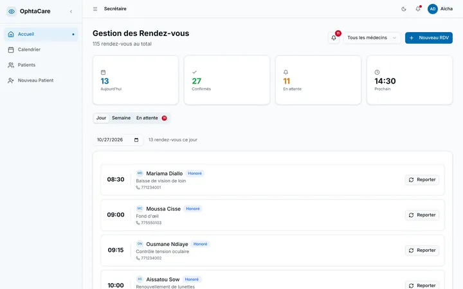Create a Nouveau RDV
The image size is (463, 289).
(x=429, y=38)
